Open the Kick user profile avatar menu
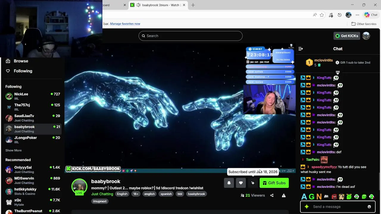 (366, 36)
